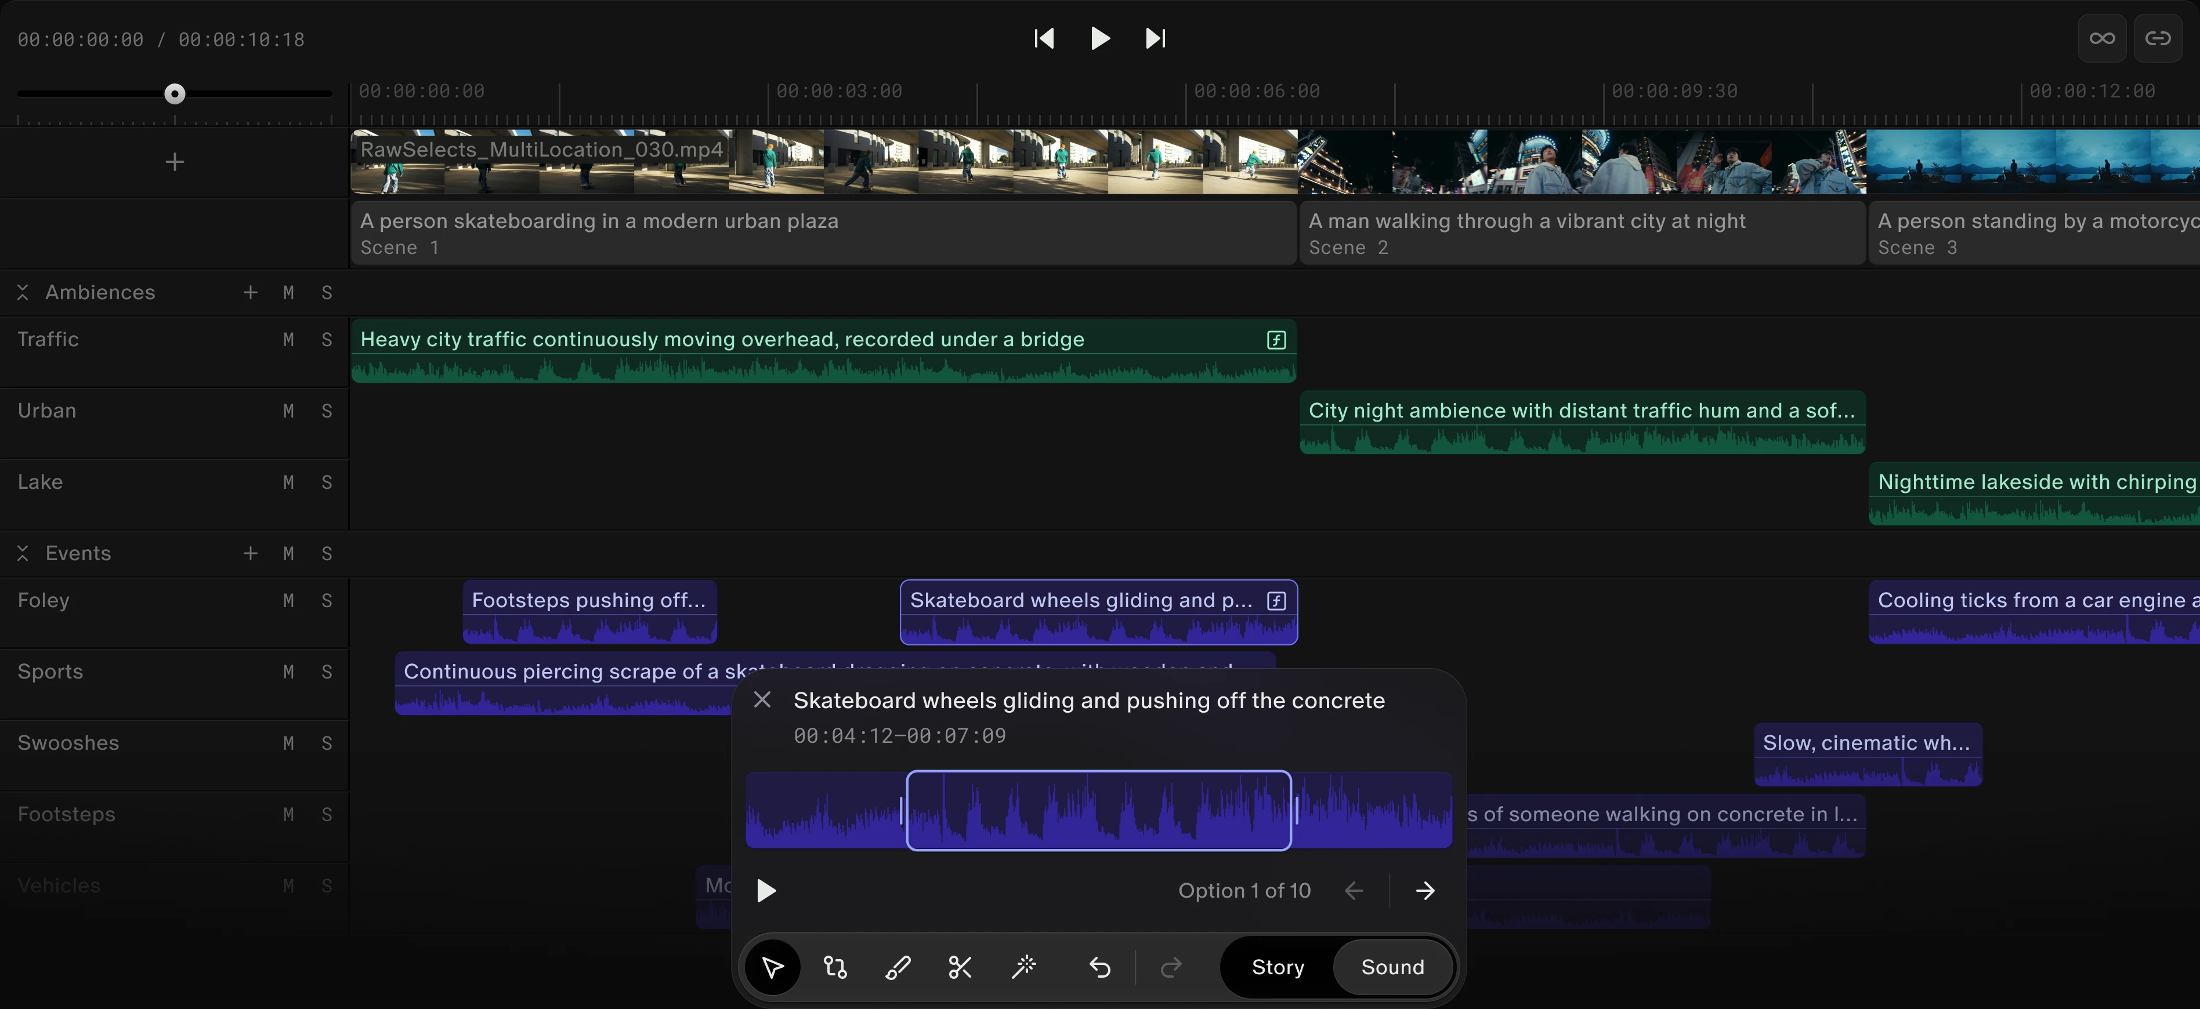The image size is (2200, 1009).
Task: Collapse the Ambiences track group
Action: 23,292
